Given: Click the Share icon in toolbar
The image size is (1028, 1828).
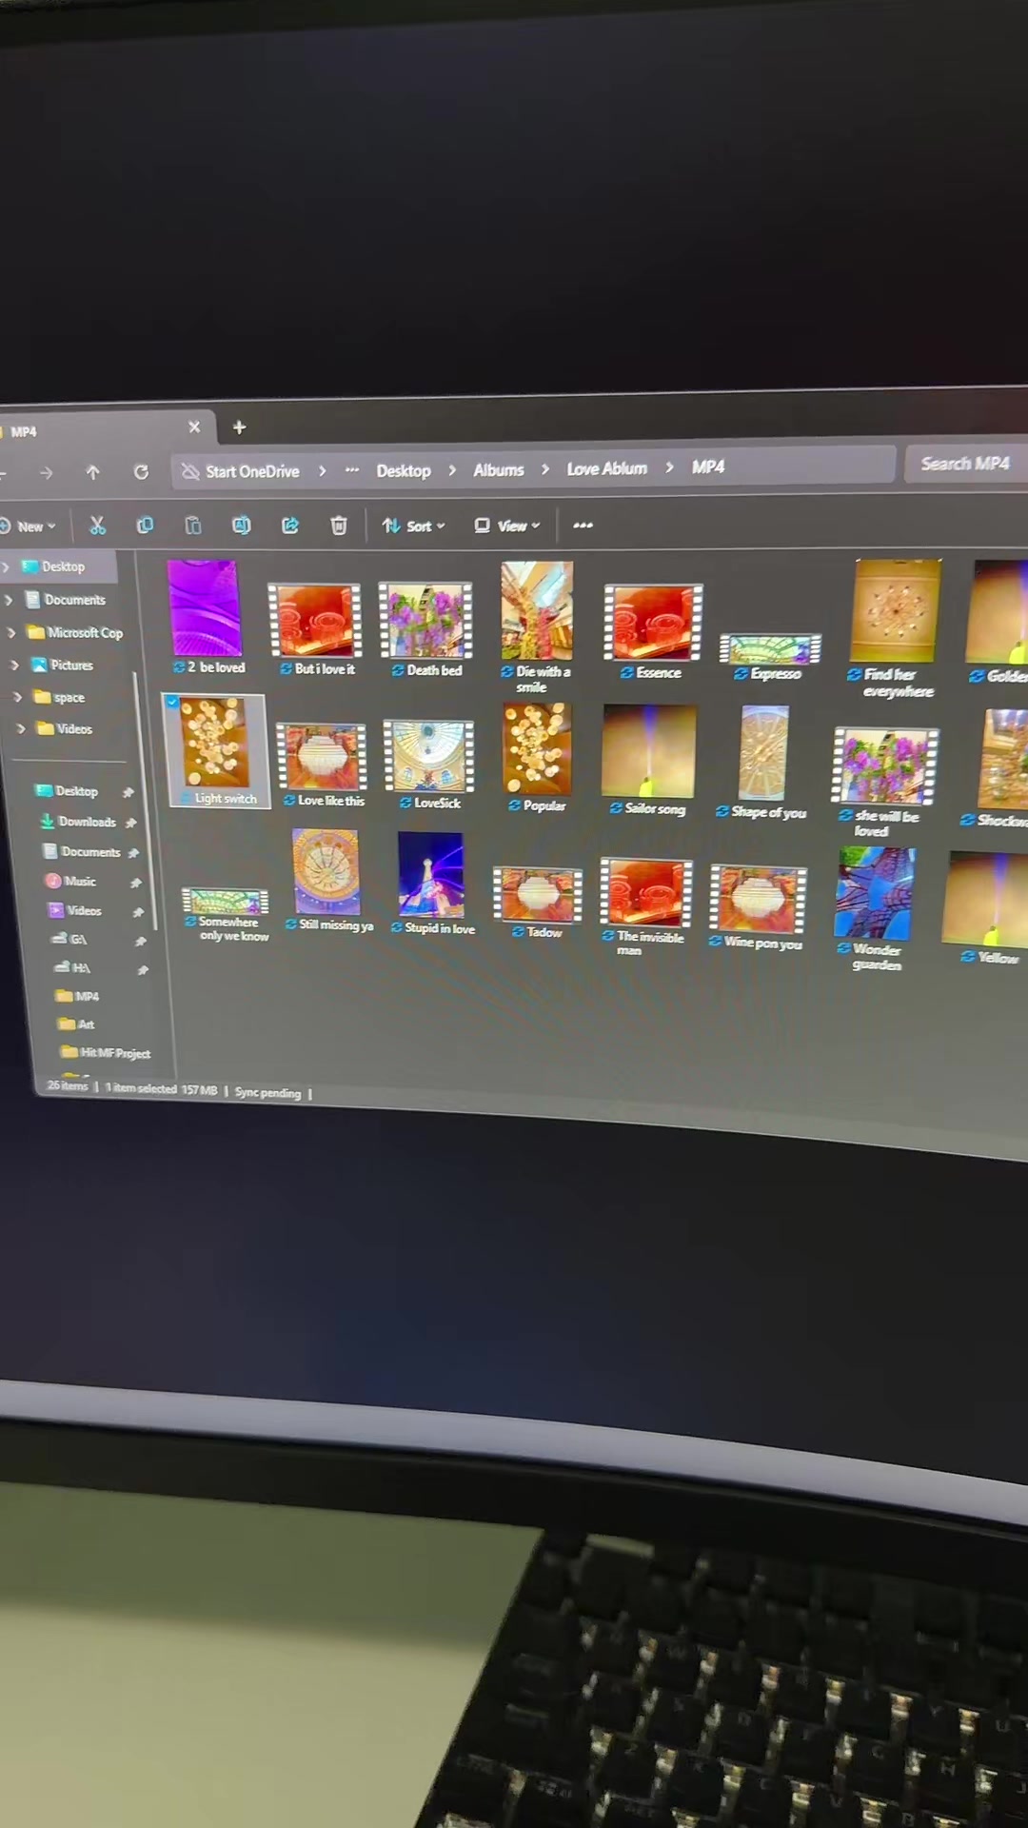Looking at the screenshot, I should click(290, 526).
